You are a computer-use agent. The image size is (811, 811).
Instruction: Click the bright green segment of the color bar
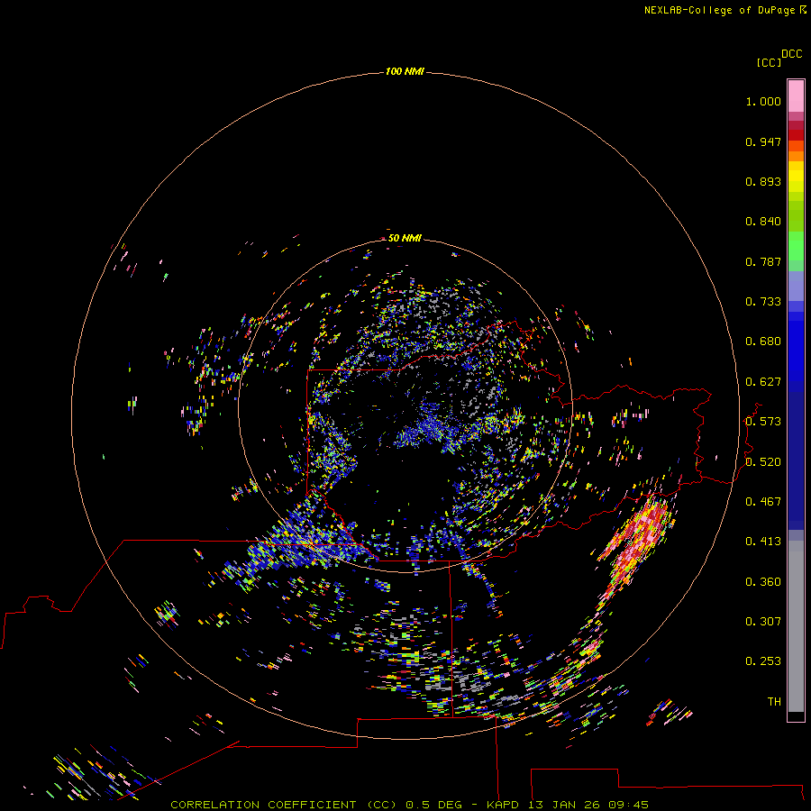coord(796,246)
